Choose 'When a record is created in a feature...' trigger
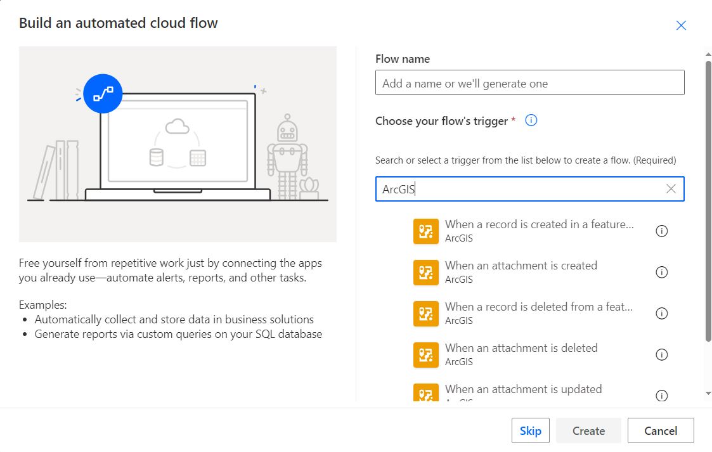Viewport: 712px width, 452px height. 539,224
